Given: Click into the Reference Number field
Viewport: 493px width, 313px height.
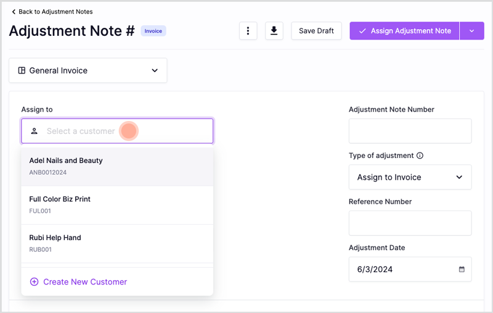Looking at the screenshot, I should point(410,223).
